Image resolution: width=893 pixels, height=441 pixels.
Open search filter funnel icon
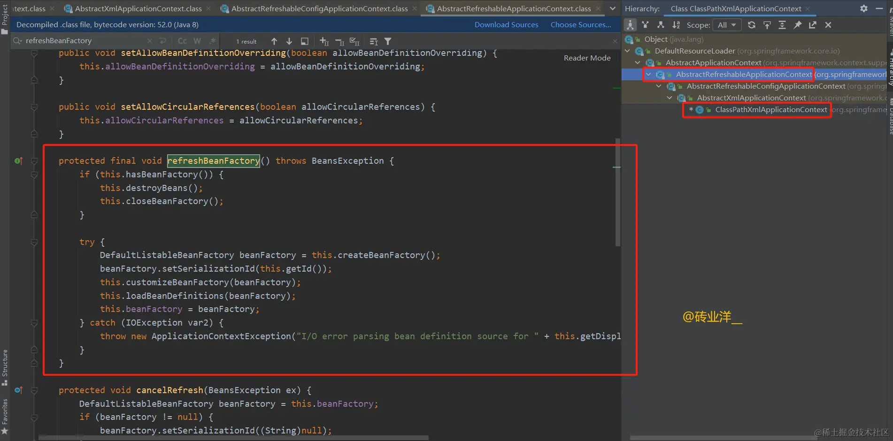click(x=388, y=41)
